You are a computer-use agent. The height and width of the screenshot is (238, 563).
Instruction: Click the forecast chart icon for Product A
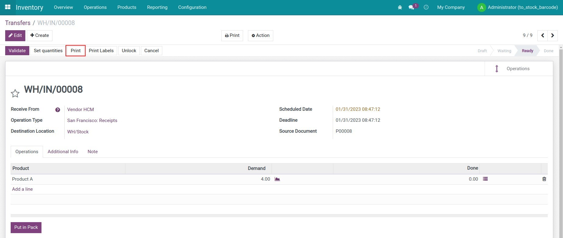(x=277, y=179)
